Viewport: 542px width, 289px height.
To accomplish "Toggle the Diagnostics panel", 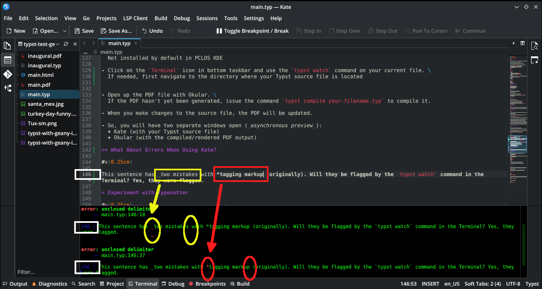I will 49,284.
